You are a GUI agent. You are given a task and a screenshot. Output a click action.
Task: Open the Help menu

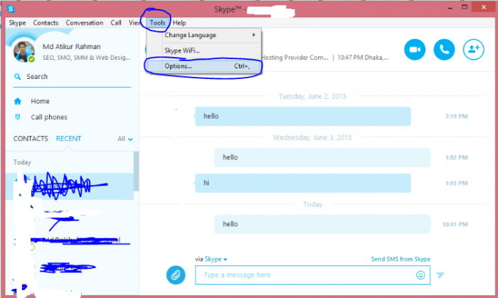[179, 23]
